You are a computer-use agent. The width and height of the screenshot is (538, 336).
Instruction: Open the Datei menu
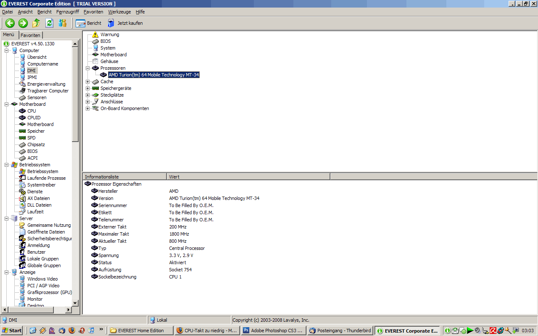(x=8, y=12)
